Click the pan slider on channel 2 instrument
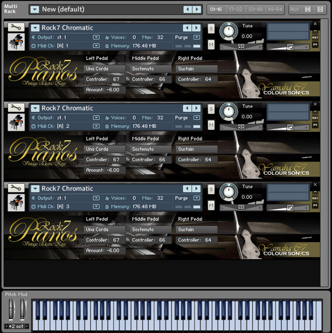 (242, 127)
